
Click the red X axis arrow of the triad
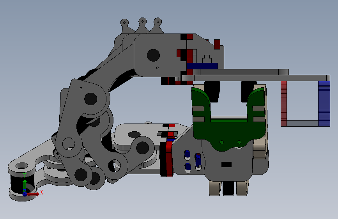[34, 194]
